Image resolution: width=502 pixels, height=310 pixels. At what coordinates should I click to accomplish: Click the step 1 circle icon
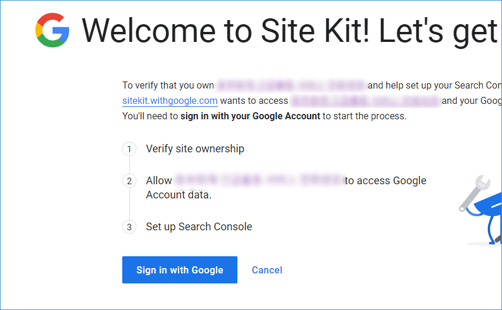[x=129, y=149]
